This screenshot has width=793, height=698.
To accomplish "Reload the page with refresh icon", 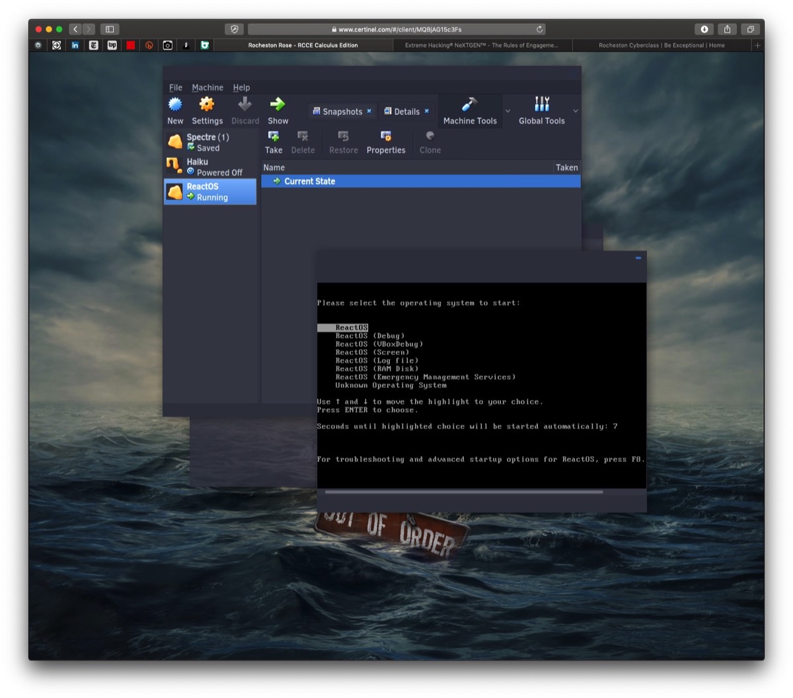I will tap(539, 29).
